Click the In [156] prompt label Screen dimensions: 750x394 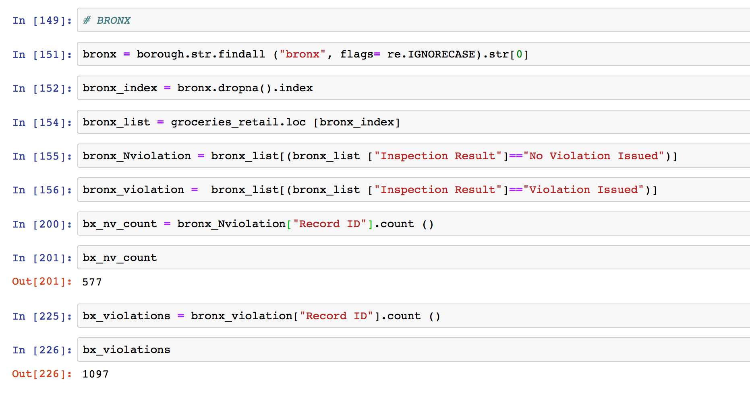tap(42, 190)
